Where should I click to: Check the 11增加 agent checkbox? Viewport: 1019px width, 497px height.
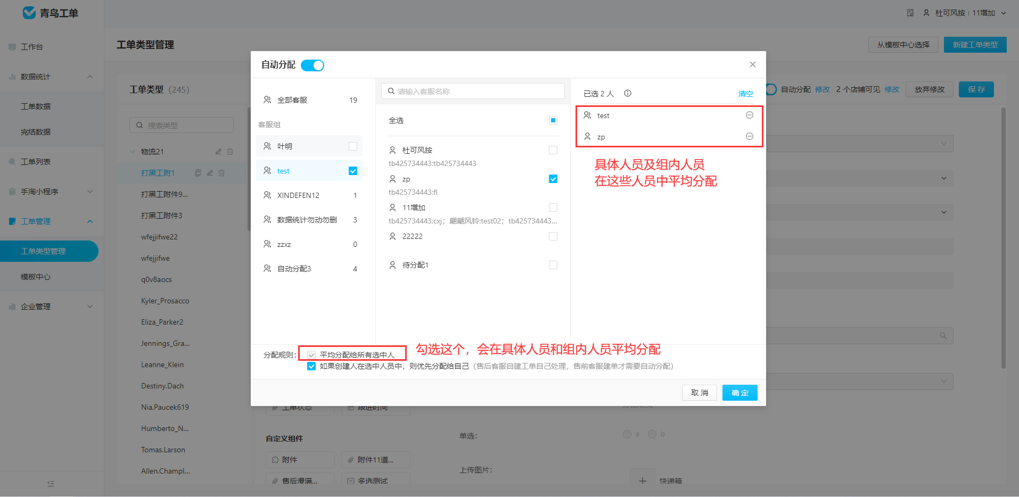[553, 208]
